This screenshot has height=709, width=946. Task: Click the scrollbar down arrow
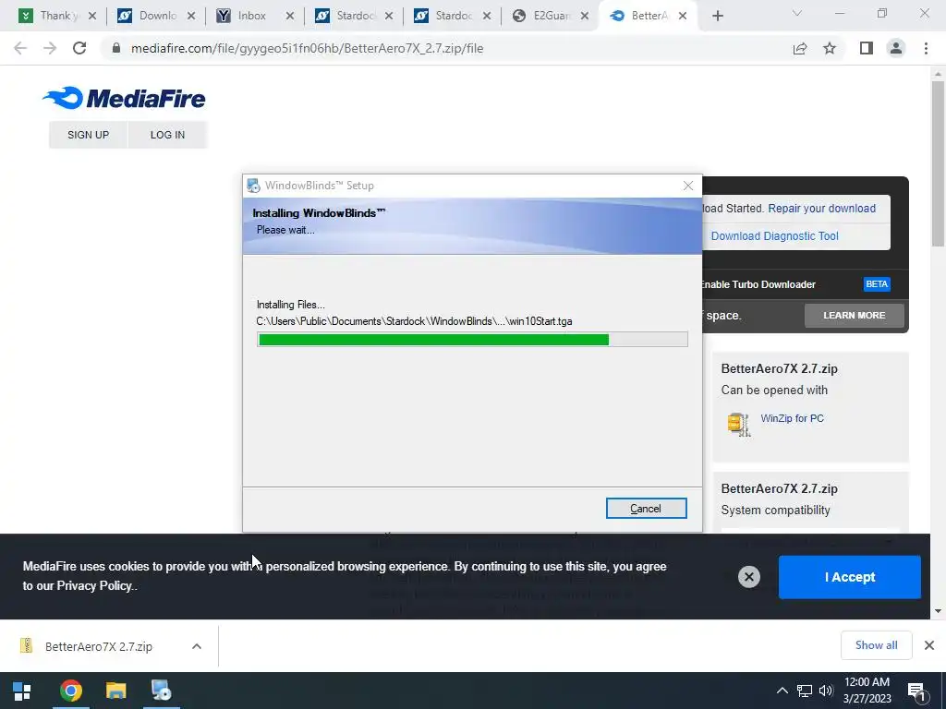click(938, 611)
